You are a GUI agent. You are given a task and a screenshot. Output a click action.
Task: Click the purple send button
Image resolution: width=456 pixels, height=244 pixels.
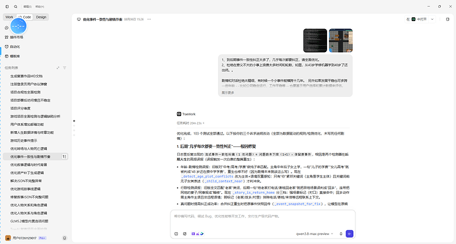click(350, 233)
